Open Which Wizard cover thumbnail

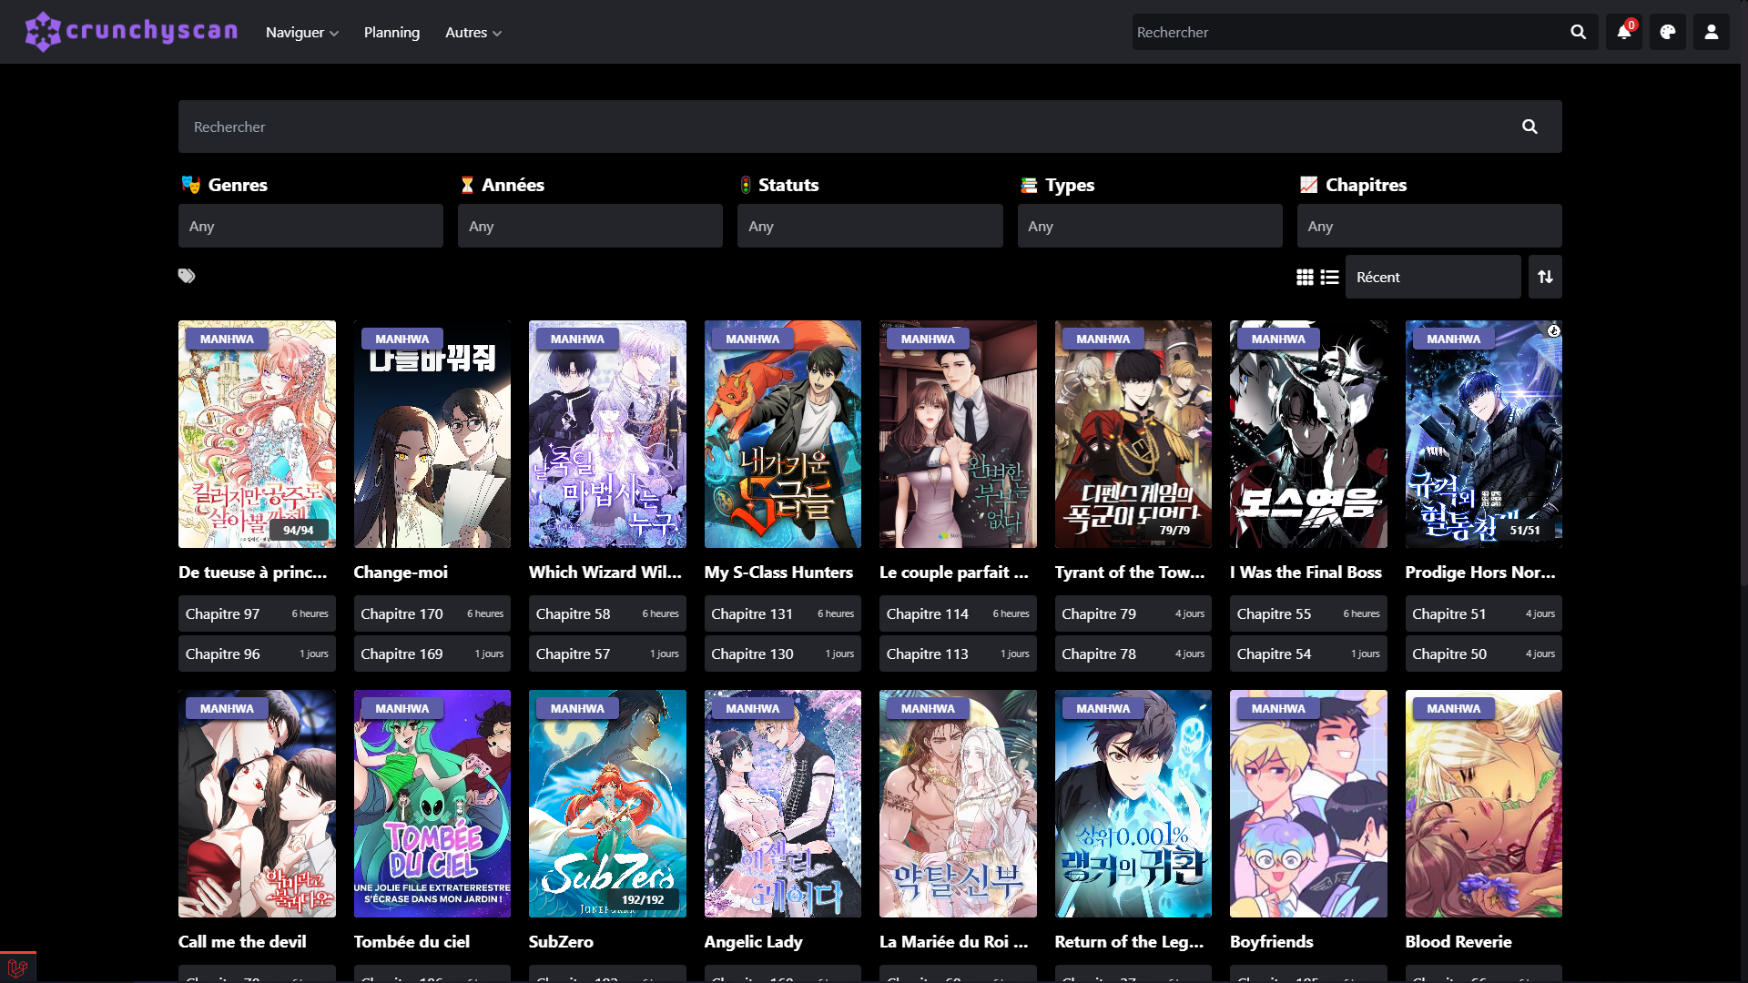(x=607, y=434)
